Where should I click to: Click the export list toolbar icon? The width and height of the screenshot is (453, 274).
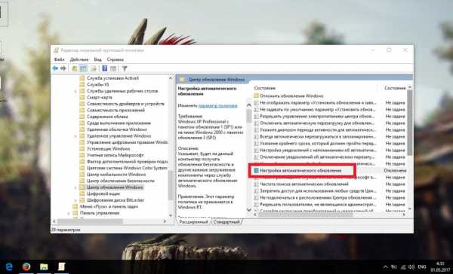[x=94, y=68]
